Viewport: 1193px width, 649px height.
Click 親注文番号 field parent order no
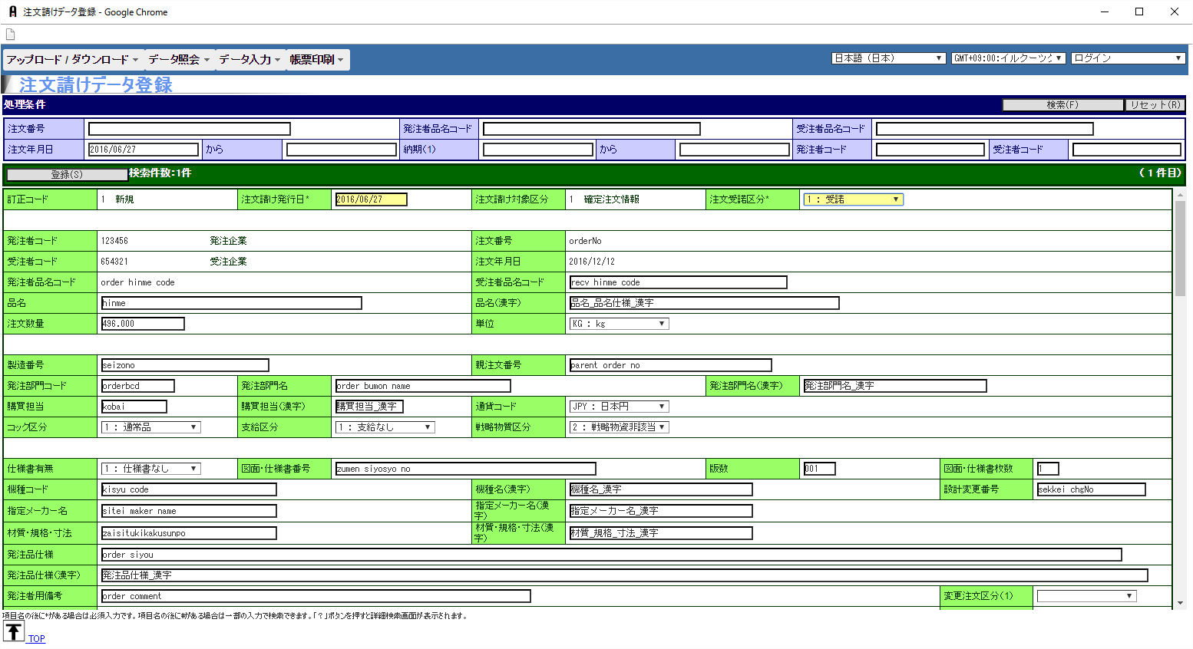point(671,365)
